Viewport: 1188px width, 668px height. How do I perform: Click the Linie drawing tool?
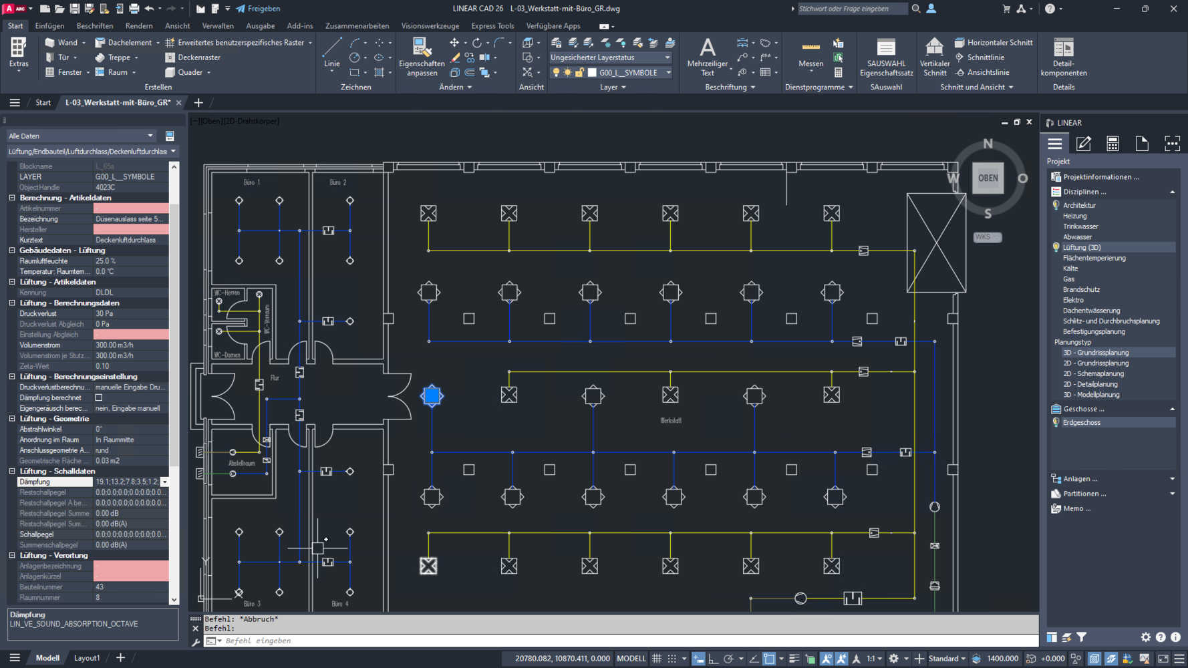pos(331,53)
